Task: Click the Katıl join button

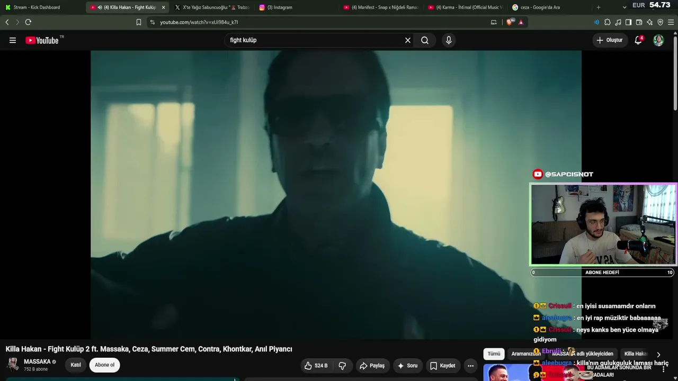Action: (x=76, y=365)
